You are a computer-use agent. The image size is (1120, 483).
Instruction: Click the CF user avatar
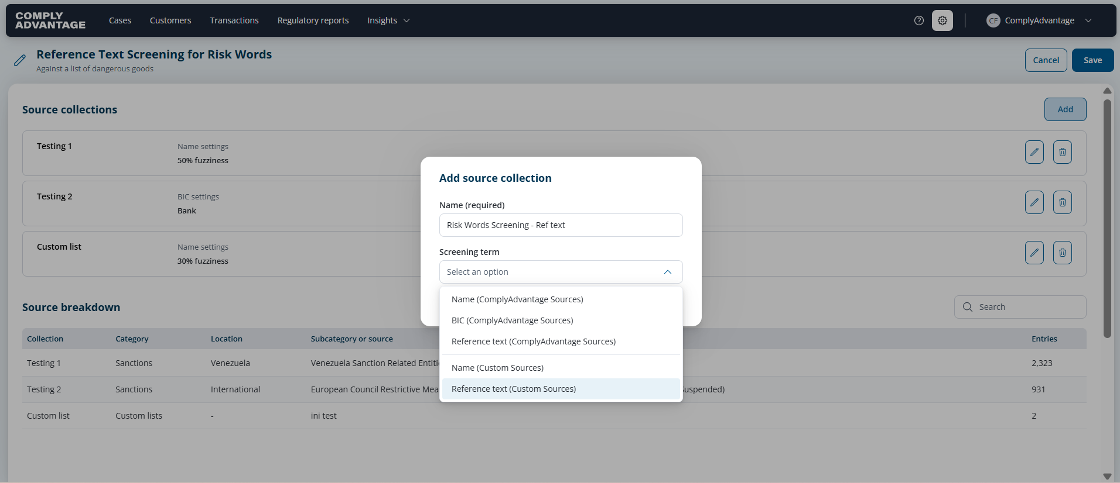click(993, 20)
